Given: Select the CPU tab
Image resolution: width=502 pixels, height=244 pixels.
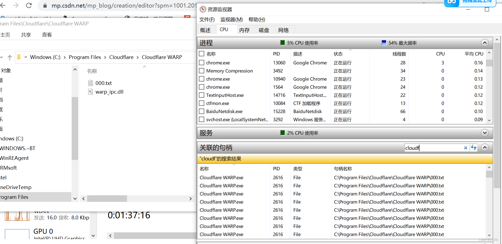Looking at the screenshot, I should pyautogui.click(x=224, y=29).
